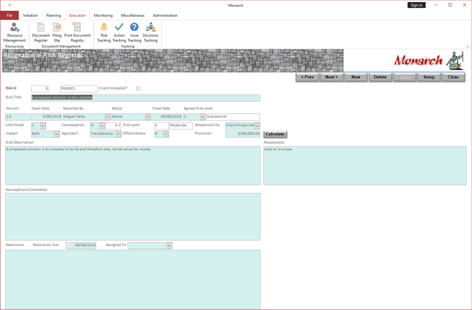Open the Document Register

(40, 32)
